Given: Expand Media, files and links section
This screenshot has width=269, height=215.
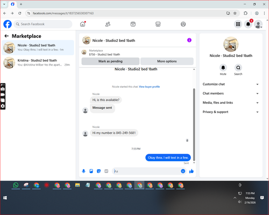Looking at the screenshot, I should [x=231, y=103].
